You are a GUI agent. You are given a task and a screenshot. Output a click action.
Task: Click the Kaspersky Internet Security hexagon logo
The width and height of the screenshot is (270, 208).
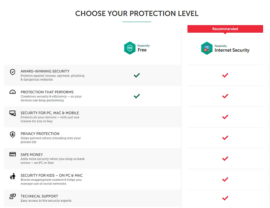(207, 48)
